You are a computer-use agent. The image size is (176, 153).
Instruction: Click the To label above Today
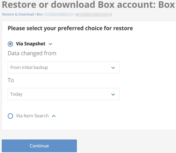click(x=11, y=80)
